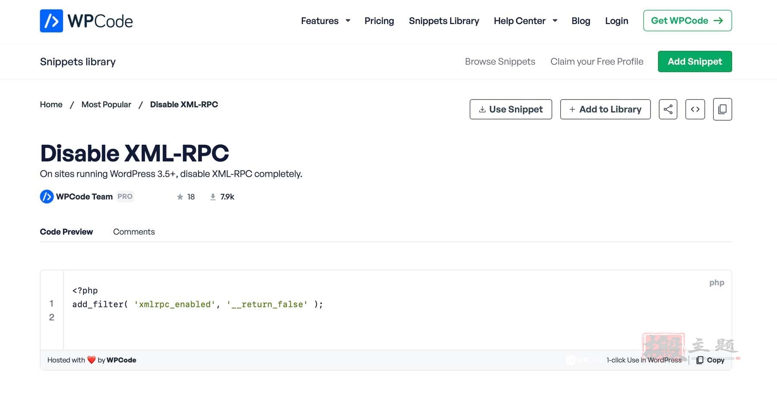
Task: Click the Login link
Action: 616,21
